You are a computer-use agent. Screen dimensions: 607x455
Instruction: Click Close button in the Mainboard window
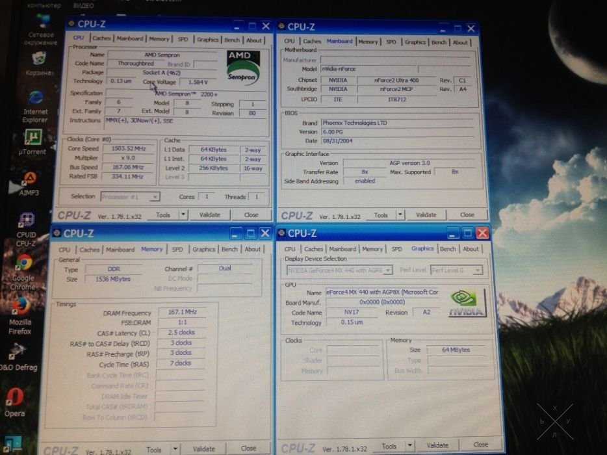(467, 214)
